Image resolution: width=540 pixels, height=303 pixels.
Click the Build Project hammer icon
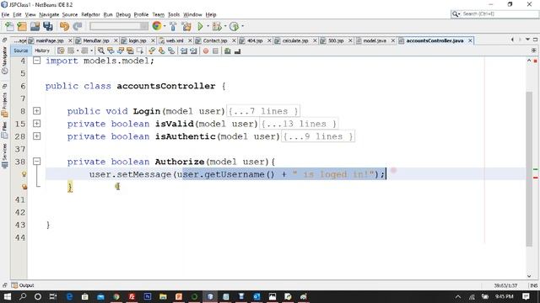click(173, 26)
